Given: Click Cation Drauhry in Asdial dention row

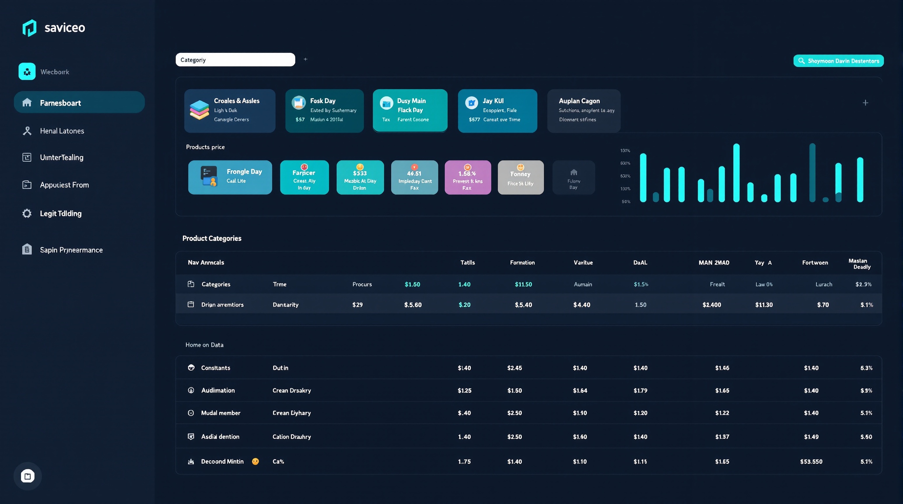Looking at the screenshot, I should pos(292,437).
